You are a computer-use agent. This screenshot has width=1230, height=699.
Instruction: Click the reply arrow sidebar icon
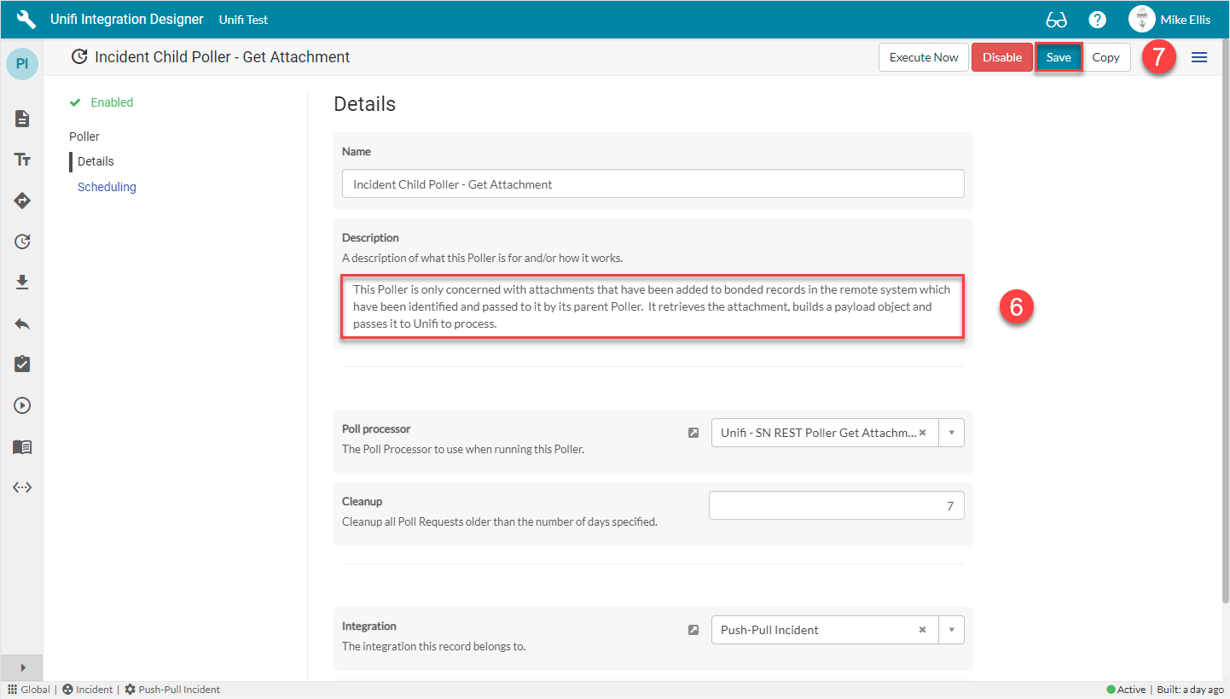point(21,323)
